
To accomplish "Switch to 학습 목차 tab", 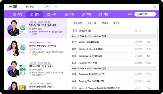I will click(x=77, y=23).
